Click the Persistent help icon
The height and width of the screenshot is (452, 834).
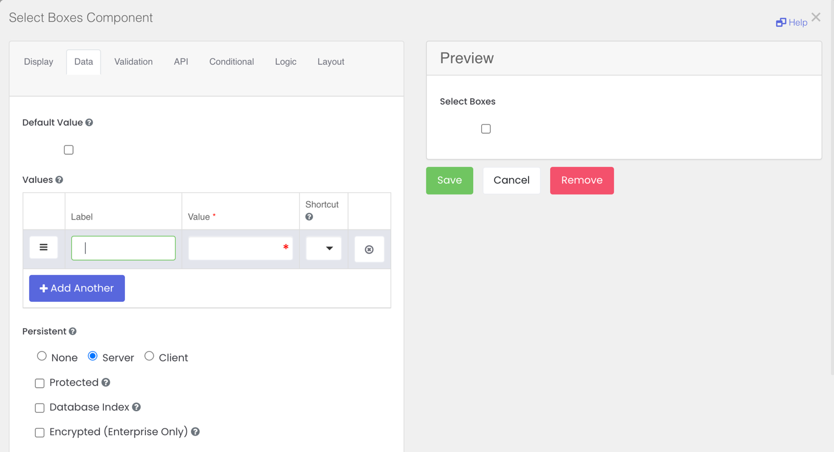(73, 331)
